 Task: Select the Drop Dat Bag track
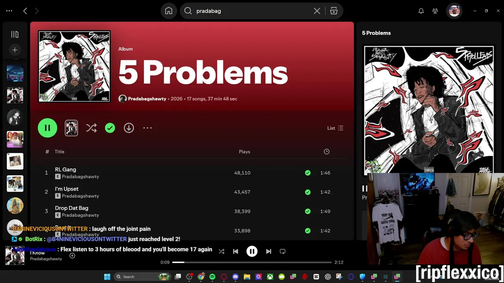click(x=71, y=208)
